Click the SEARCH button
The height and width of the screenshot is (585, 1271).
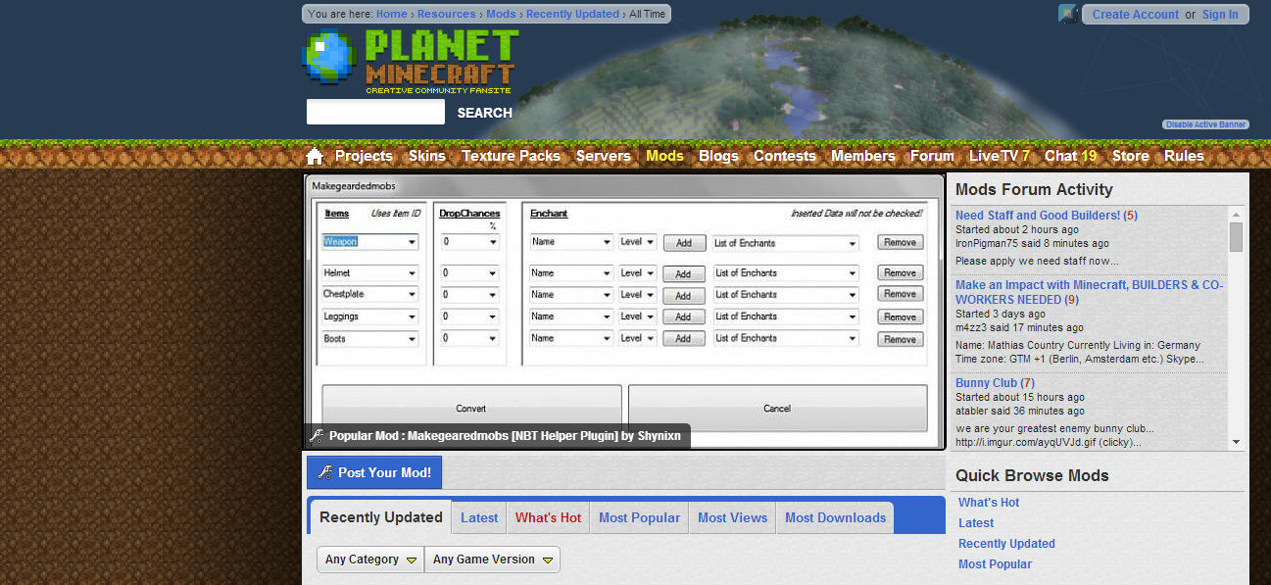pos(484,112)
